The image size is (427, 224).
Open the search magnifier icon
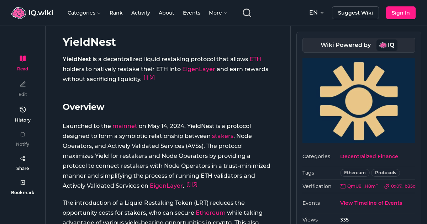(x=247, y=12)
